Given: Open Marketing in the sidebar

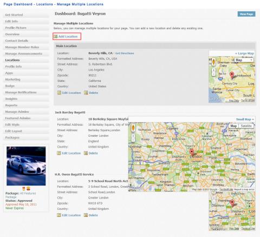Looking at the screenshot, I should click(x=26, y=79).
